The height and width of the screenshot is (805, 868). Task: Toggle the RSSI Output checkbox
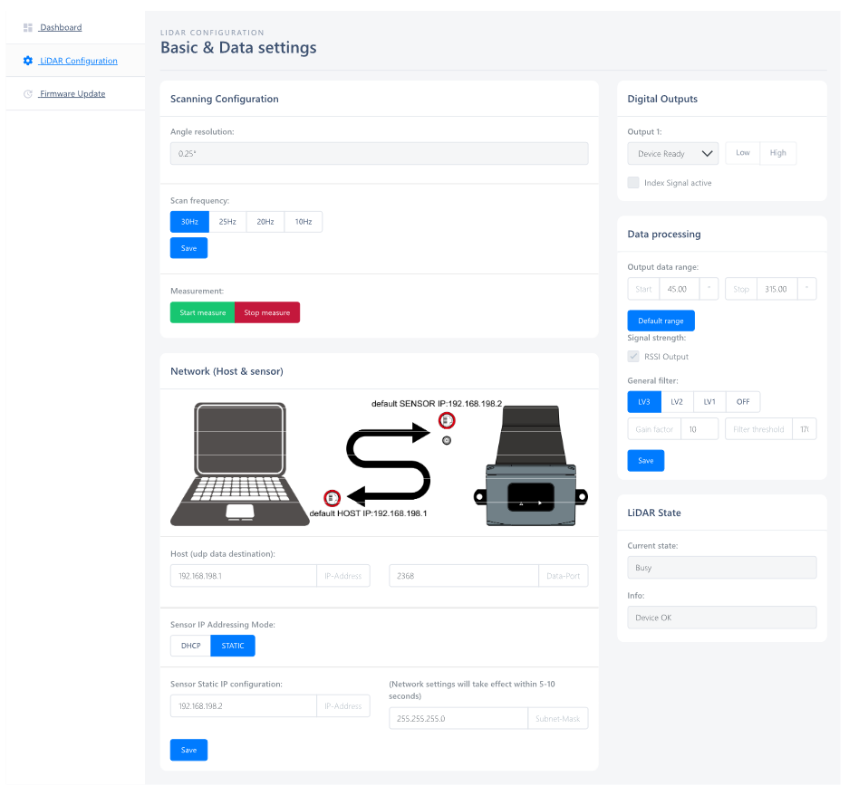pos(633,357)
